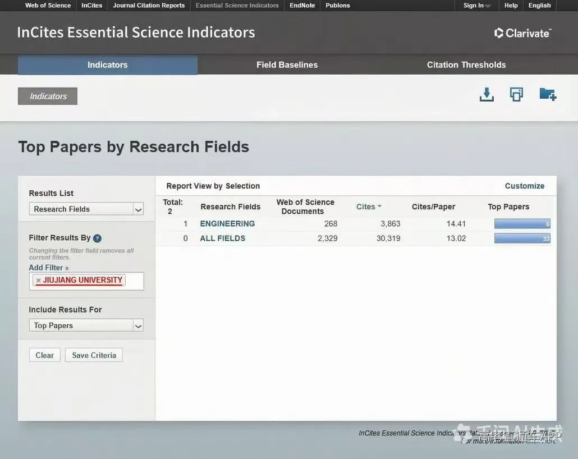This screenshot has height=459, width=578.
Task: Click the Clarivate logo
Action: coord(522,33)
